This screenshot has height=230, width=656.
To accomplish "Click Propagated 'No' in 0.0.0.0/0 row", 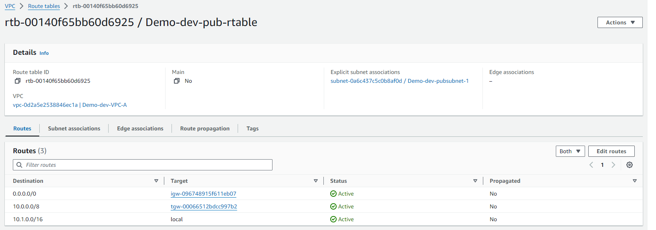I will [493, 194].
